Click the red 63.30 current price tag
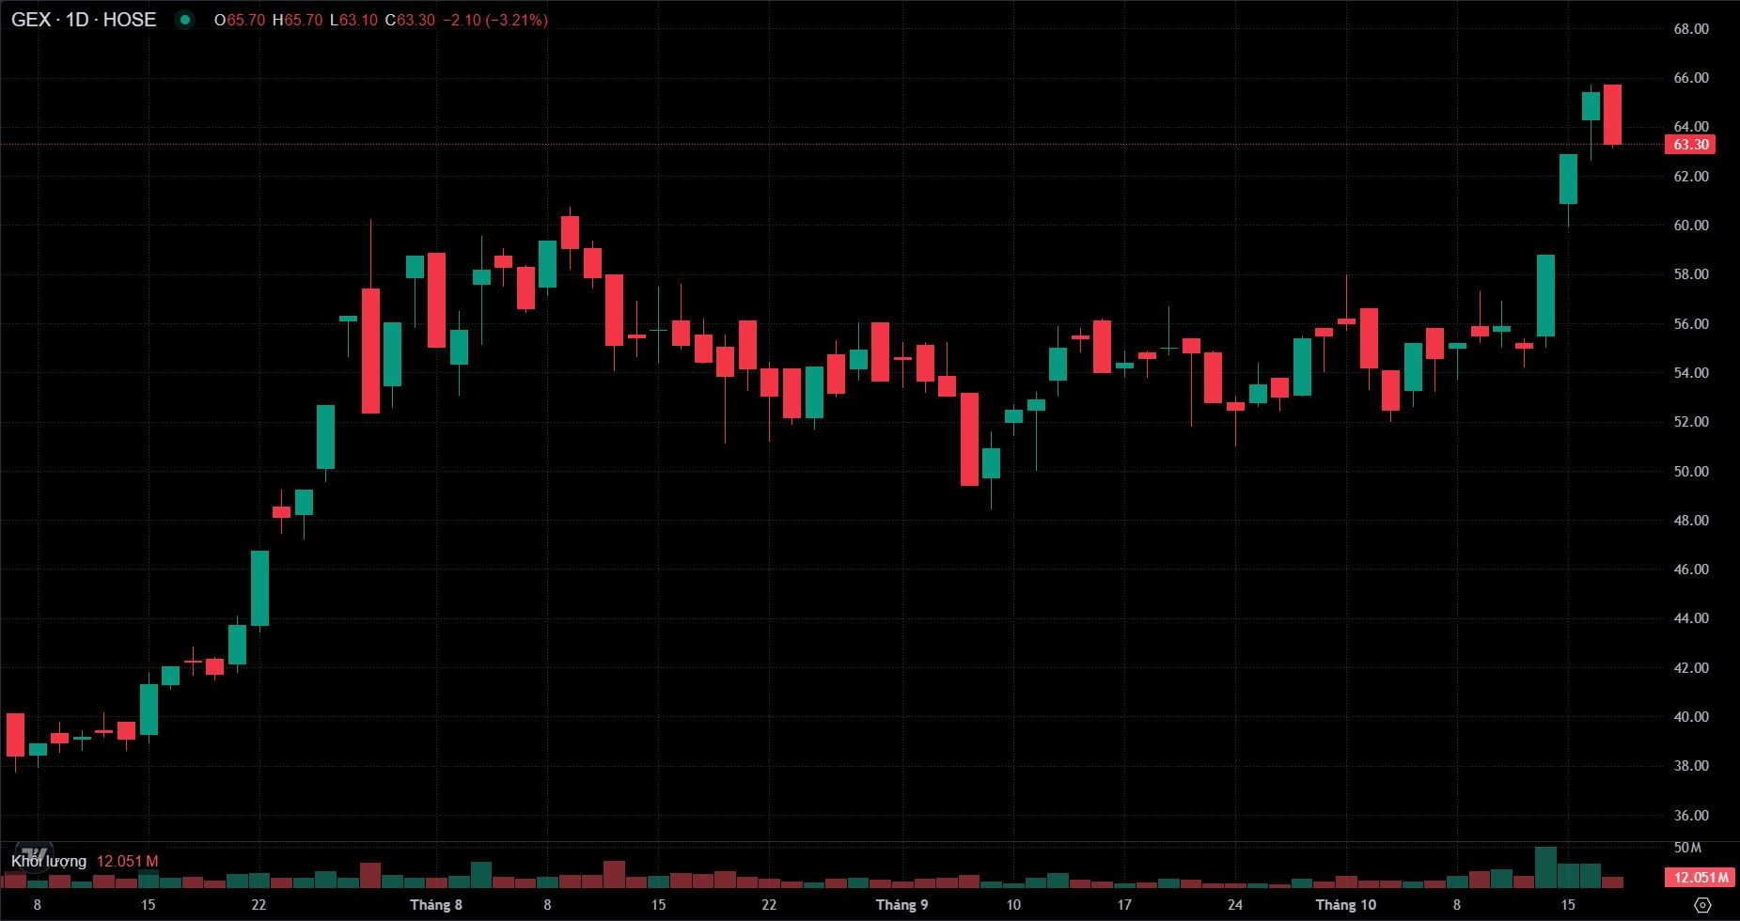The image size is (1740, 921). (x=1690, y=145)
